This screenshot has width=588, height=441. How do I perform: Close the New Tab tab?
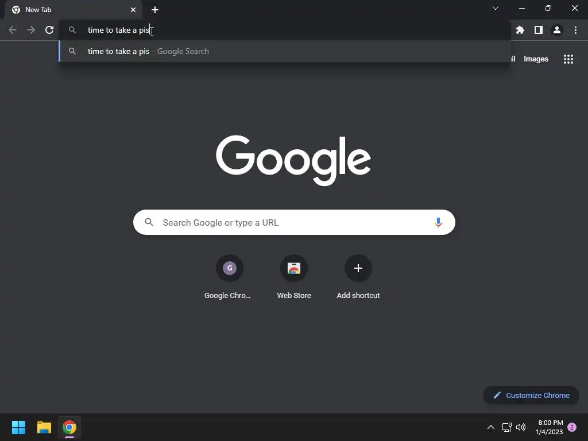pos(133,10)
